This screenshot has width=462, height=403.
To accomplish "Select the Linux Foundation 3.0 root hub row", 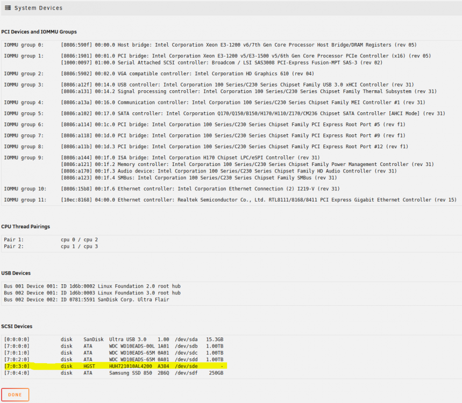I will pyautogui.click(x=92, y=293).
